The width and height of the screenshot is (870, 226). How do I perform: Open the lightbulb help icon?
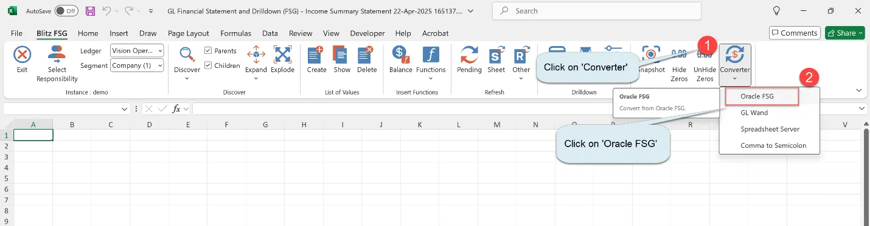point(776,11)
